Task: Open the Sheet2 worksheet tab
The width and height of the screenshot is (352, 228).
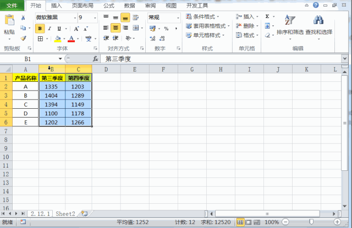Action: (65, 214)
